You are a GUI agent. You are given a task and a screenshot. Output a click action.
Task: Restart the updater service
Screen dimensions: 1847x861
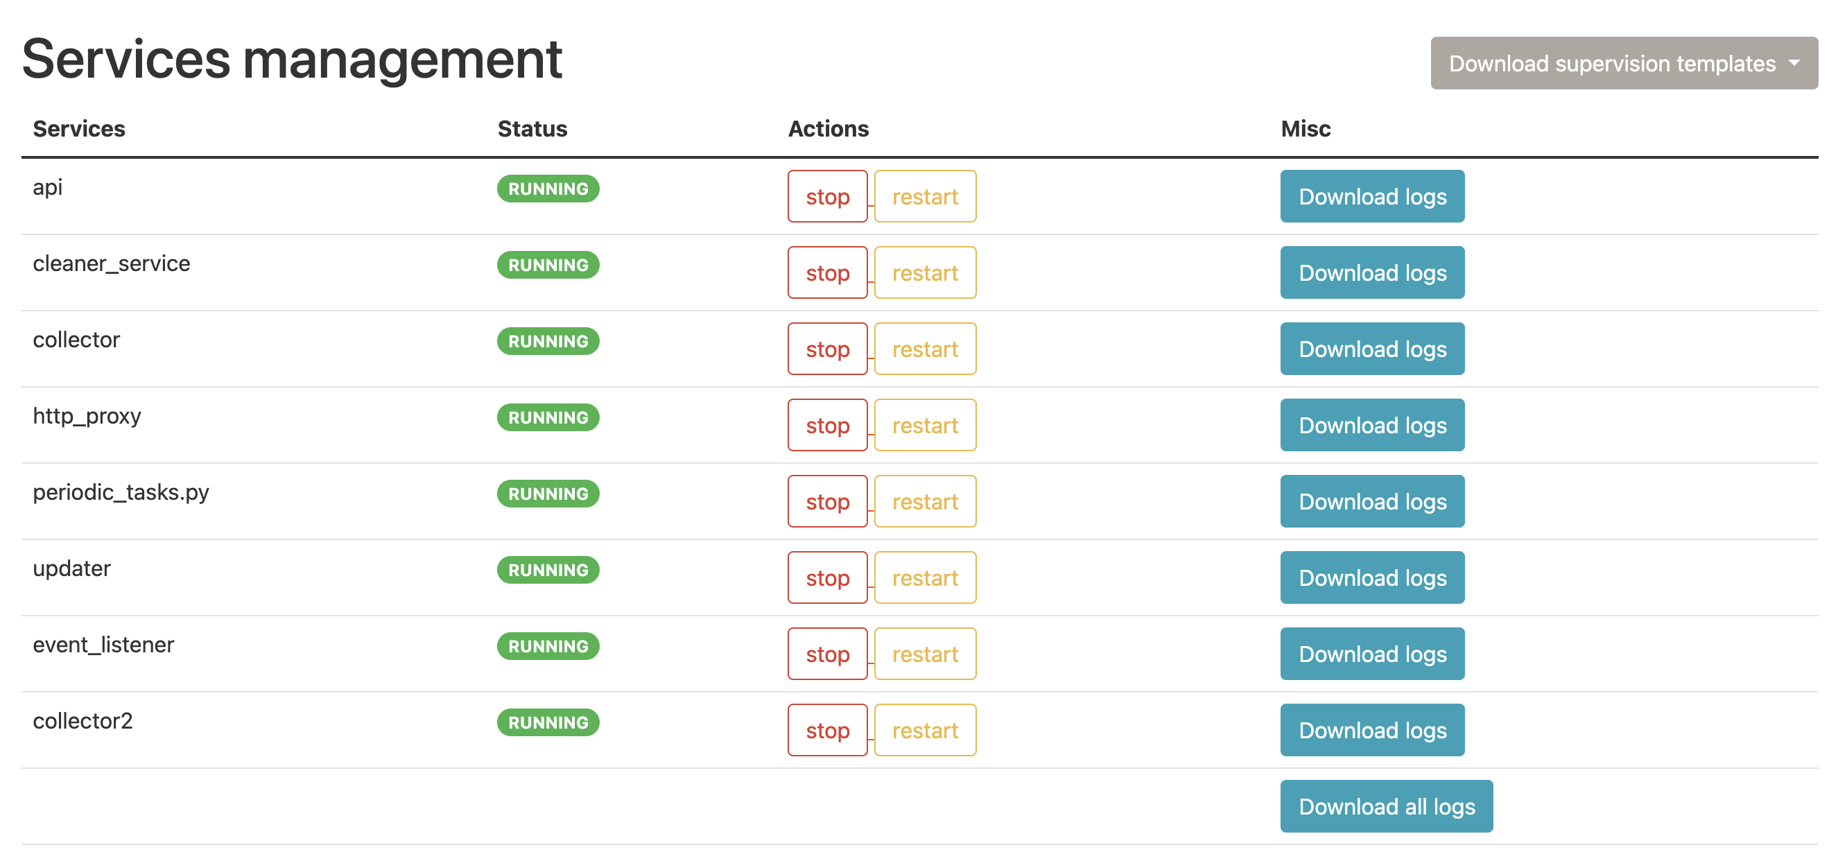pyautogui.click(x=924, y=578)
